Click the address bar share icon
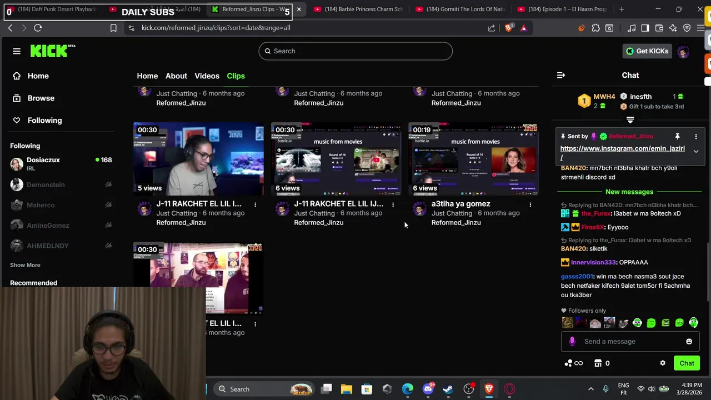Screen dimensions: 711x400 tap(492, 28)
